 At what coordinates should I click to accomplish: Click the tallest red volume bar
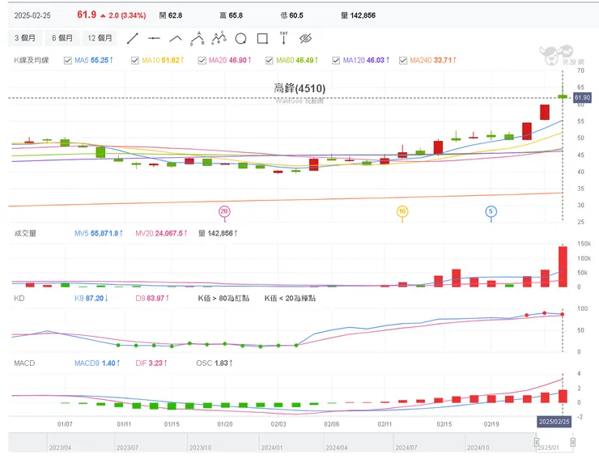pos(563,266)
